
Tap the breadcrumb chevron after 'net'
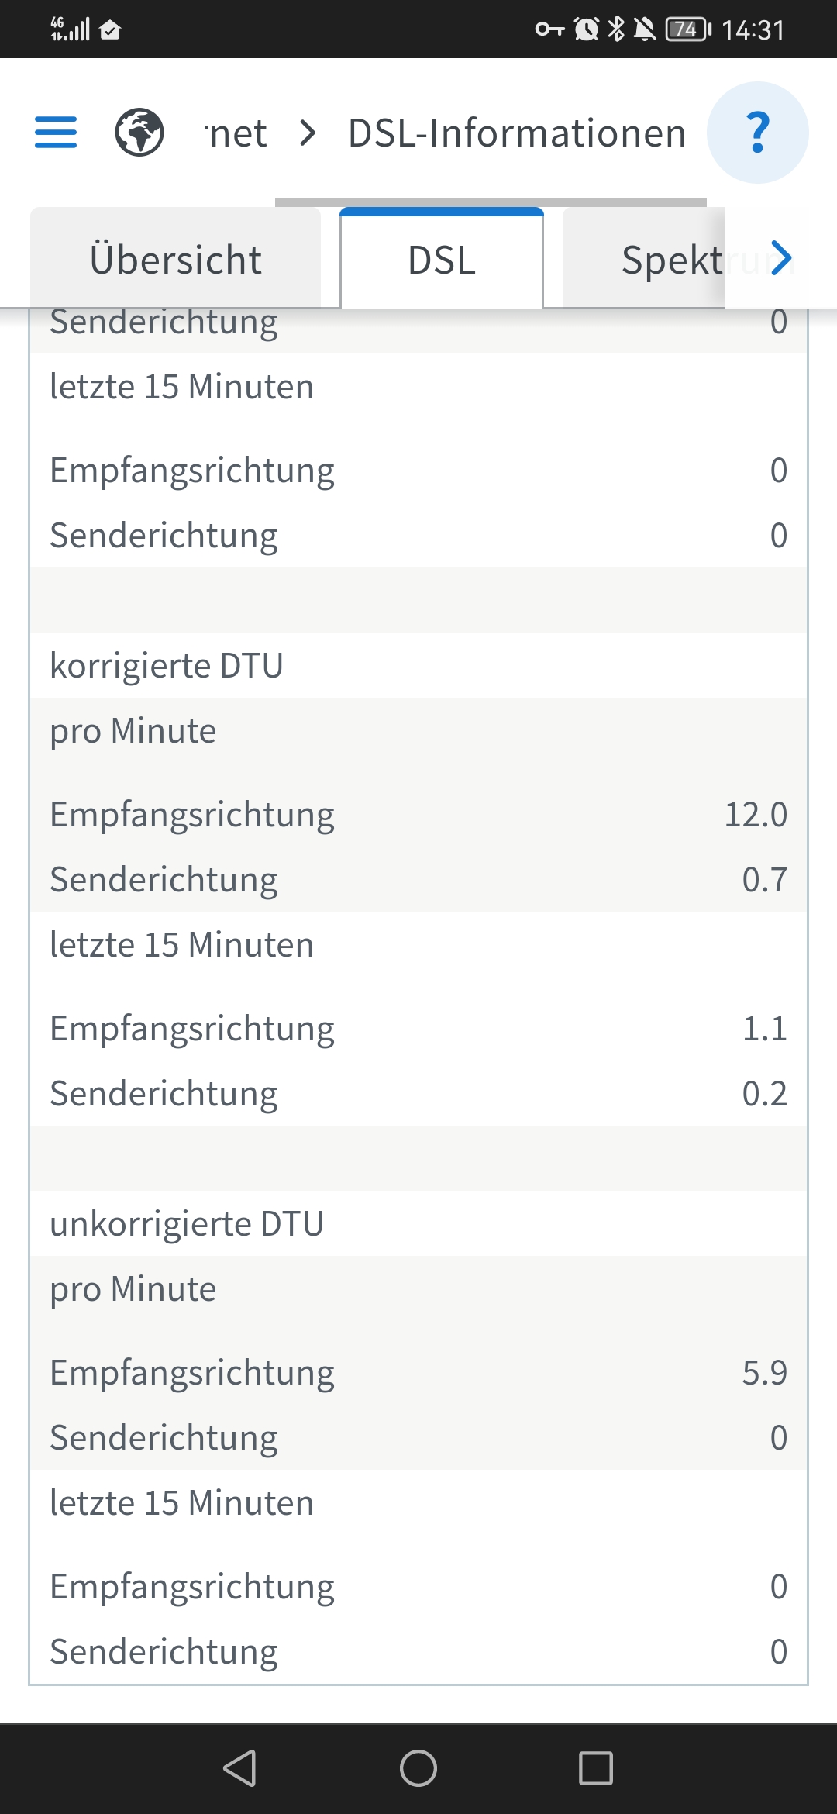pos(308,133)
